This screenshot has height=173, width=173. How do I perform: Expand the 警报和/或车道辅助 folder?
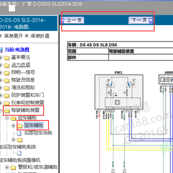coord(7,167)
